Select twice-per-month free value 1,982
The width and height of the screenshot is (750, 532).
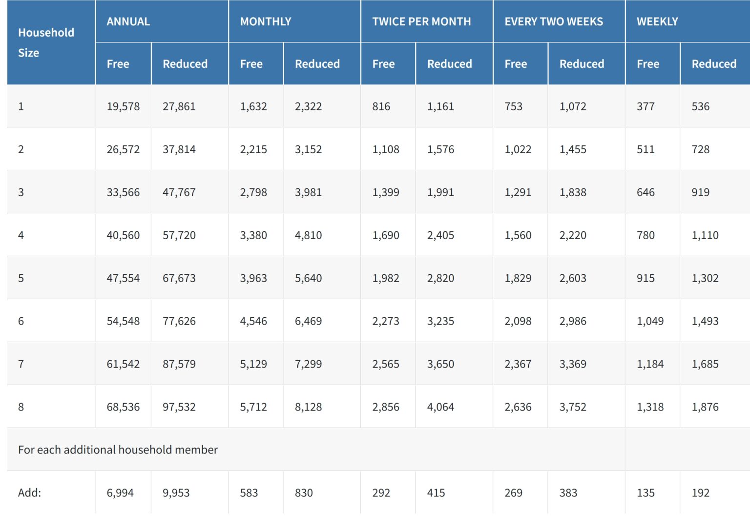pos(386,278)
